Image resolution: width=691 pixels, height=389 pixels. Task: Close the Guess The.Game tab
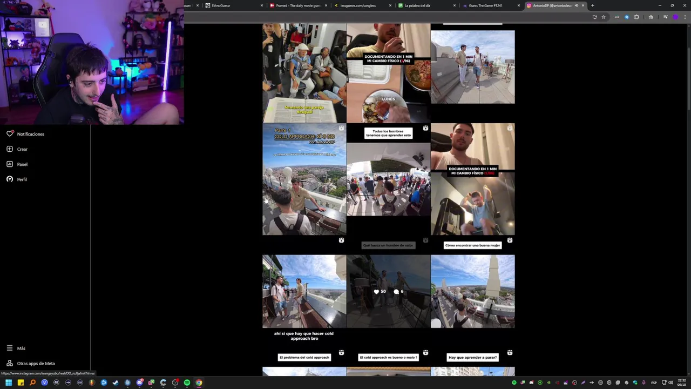point(519,5)
